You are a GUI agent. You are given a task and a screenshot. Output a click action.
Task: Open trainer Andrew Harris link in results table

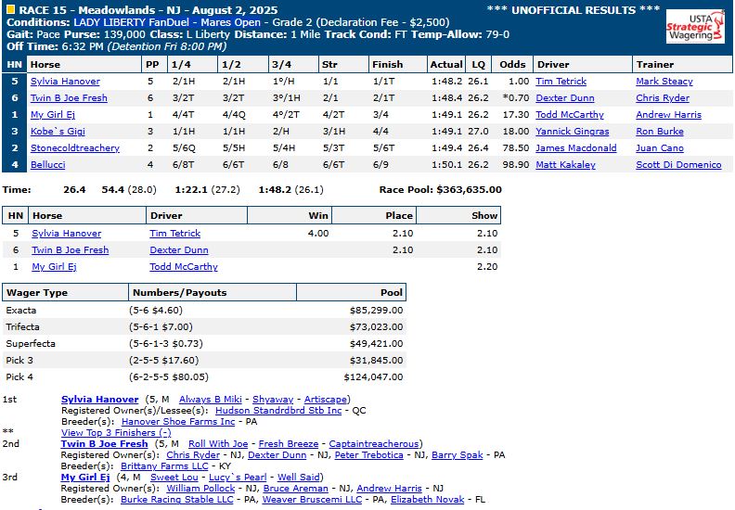668,115
